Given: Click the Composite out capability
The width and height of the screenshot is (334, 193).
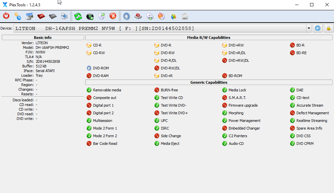Looking at the screenshot, I should (x=101, y=98).
